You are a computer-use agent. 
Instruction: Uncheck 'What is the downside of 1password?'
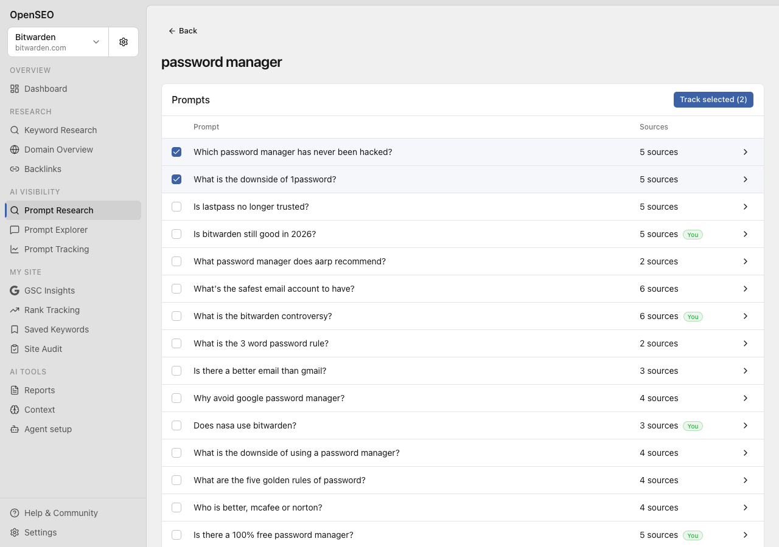176,179
